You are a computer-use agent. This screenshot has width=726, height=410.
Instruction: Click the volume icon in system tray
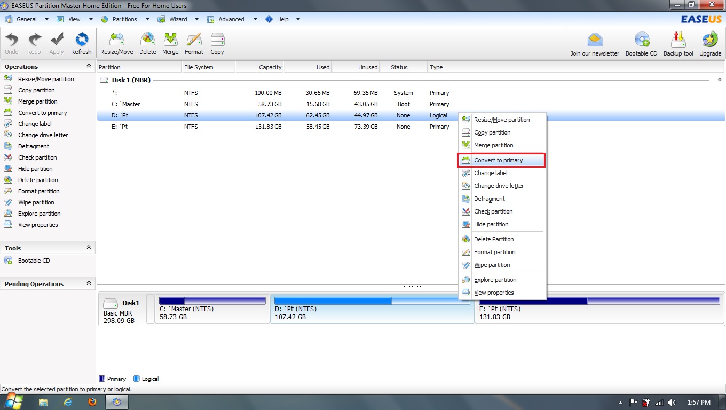[x=672, y=403]
